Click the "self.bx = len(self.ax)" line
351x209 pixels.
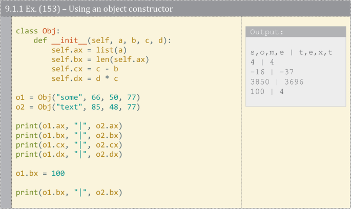[x=100, y=59]
